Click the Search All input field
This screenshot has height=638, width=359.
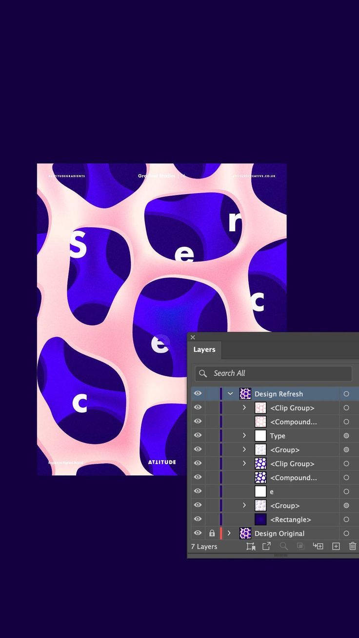click(273, 373)
